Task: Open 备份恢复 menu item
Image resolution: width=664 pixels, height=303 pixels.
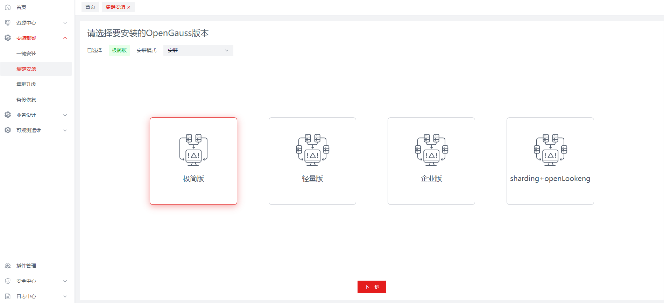Action: point(26,100)
